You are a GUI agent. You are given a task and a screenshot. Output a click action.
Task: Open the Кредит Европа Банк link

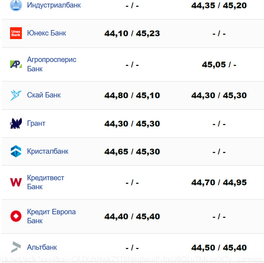click(51, 216)
